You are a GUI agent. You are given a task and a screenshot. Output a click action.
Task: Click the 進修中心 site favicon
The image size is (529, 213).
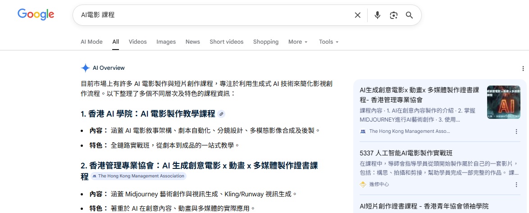coord(363,184)
